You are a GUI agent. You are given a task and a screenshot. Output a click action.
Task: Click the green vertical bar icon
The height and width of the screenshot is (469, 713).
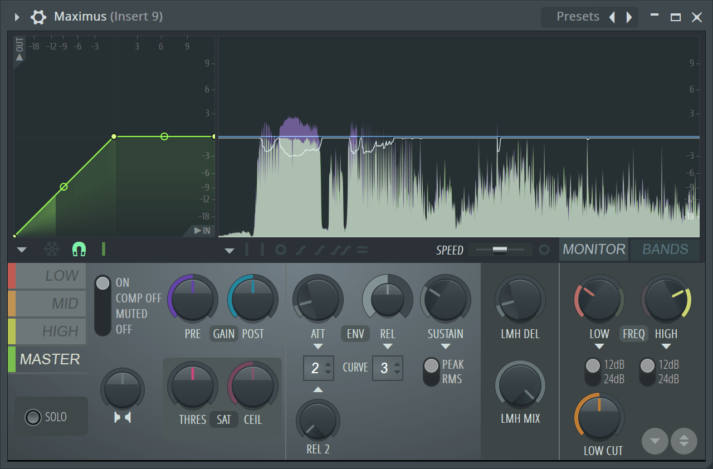(104, 249)
